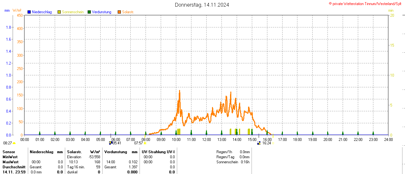The width and height of the screenshot is (405, 174).
Task: Click the 18:00 label on time axis
Action: click(x=297, y=139)
